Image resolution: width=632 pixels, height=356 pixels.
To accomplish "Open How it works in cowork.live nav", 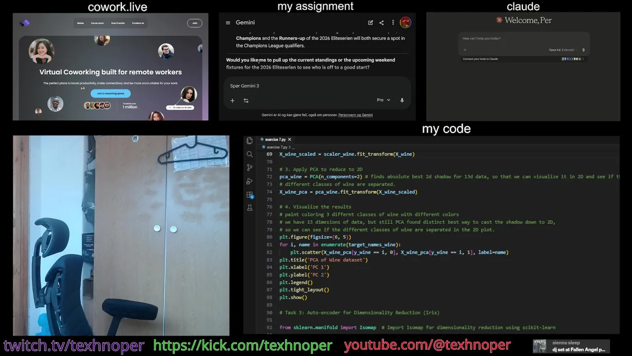I will click(118, 23).
